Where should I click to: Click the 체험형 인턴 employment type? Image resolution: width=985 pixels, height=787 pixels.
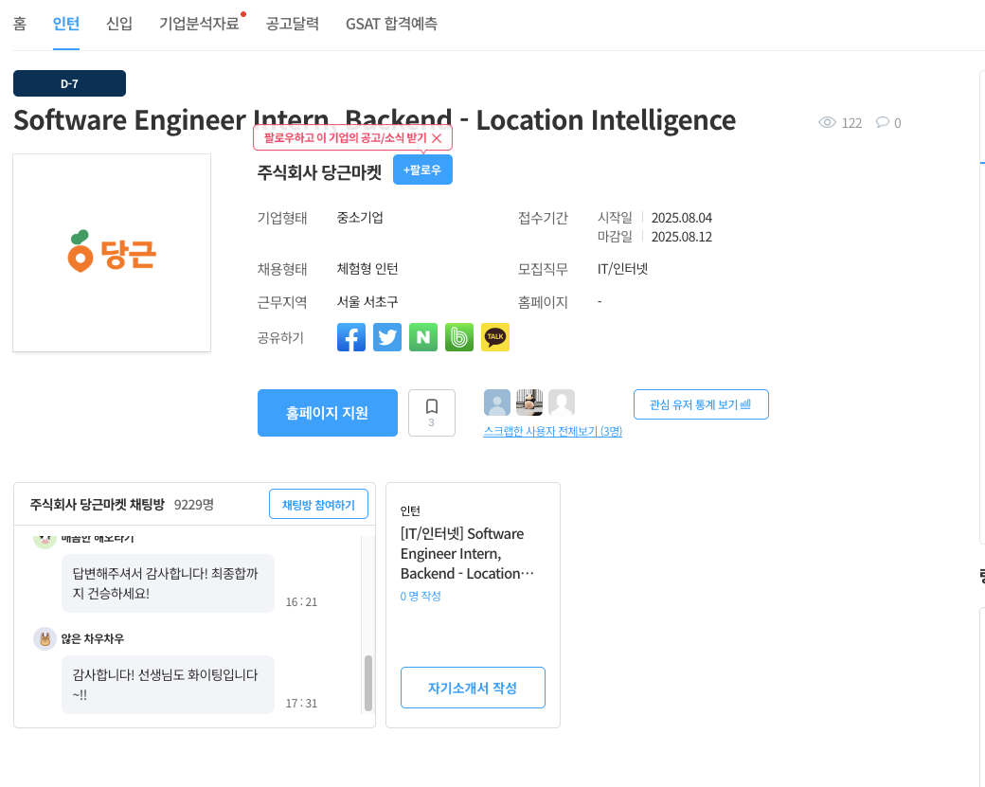click(x=367, y=269)
